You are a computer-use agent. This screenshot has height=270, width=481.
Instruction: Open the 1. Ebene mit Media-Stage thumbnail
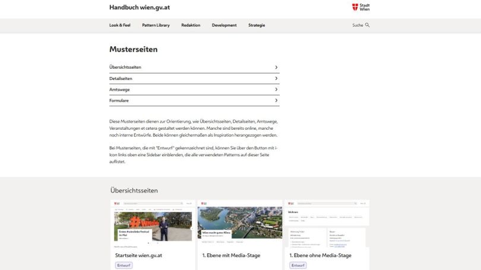click(240, 224)
